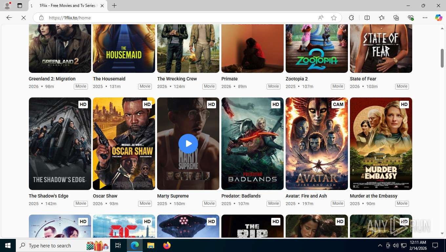The width and height of the screenshot is (446, 252).
Task: Open Read Aloud in the address bar
Action: [x=321, y=18]
